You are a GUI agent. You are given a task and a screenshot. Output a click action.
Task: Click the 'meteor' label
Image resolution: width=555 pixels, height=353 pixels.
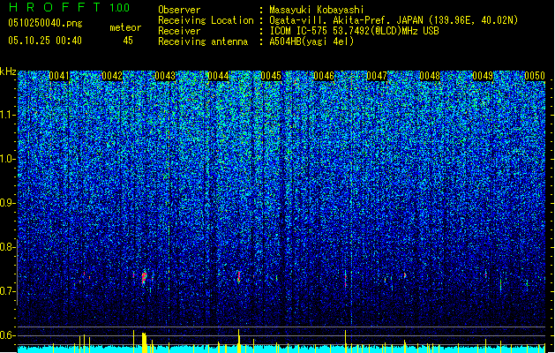click(125, 27)
